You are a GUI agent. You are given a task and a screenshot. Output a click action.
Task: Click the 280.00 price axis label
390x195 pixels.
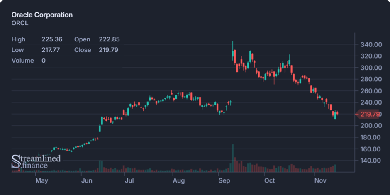(x=371, y=79)
